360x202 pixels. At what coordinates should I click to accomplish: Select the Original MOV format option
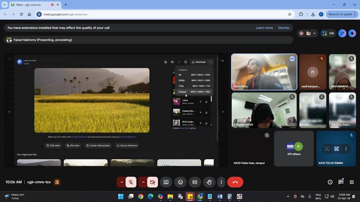(194, 91)
